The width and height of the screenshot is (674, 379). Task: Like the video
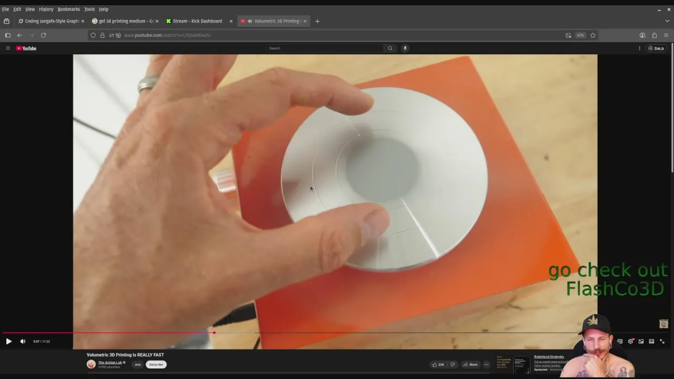coord(438,364)
